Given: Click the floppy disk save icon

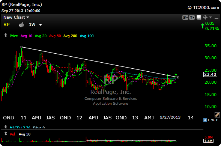Looking at the screenshot, I should pos(199,18).
